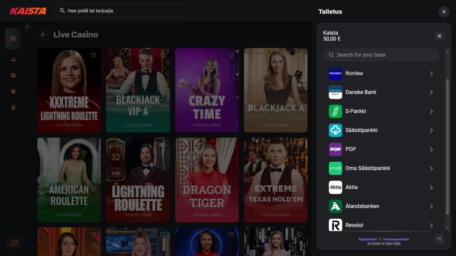Favorite Crazy Time heart

click(x=231, y=55)
